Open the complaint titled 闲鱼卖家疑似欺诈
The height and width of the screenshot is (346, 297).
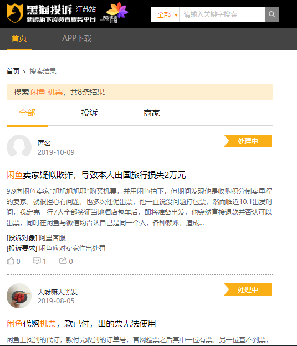point(96,175)
